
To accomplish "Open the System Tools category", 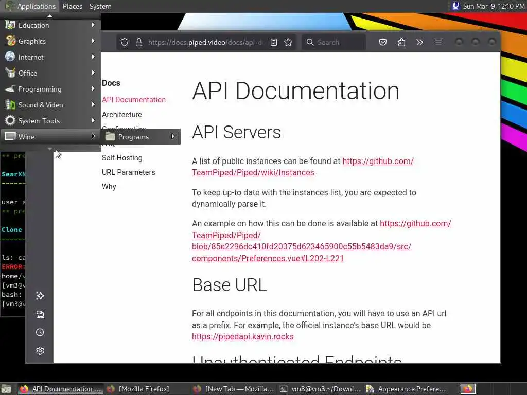I will point(50,121).
